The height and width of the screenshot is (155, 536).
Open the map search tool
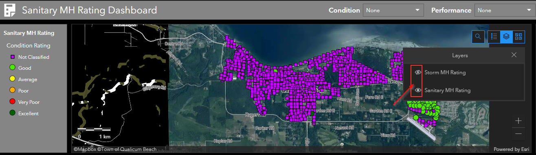[478, 37]
